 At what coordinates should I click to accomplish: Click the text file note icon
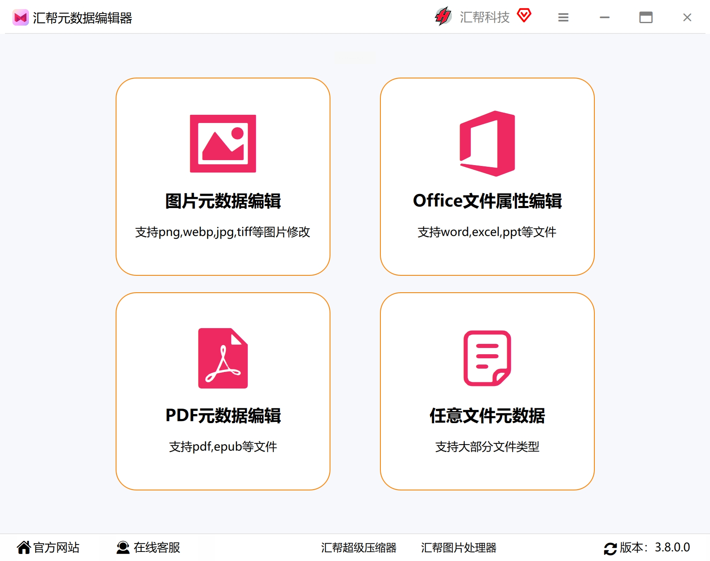pos(487,358)
